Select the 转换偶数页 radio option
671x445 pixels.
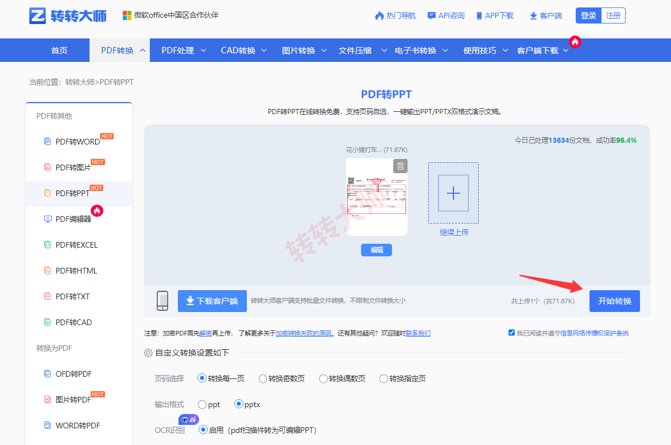pos(323,378)
